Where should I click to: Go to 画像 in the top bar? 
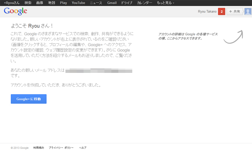pos(40,3)
